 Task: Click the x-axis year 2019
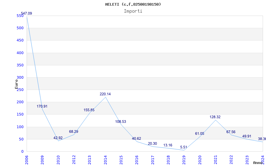[184, 160]
